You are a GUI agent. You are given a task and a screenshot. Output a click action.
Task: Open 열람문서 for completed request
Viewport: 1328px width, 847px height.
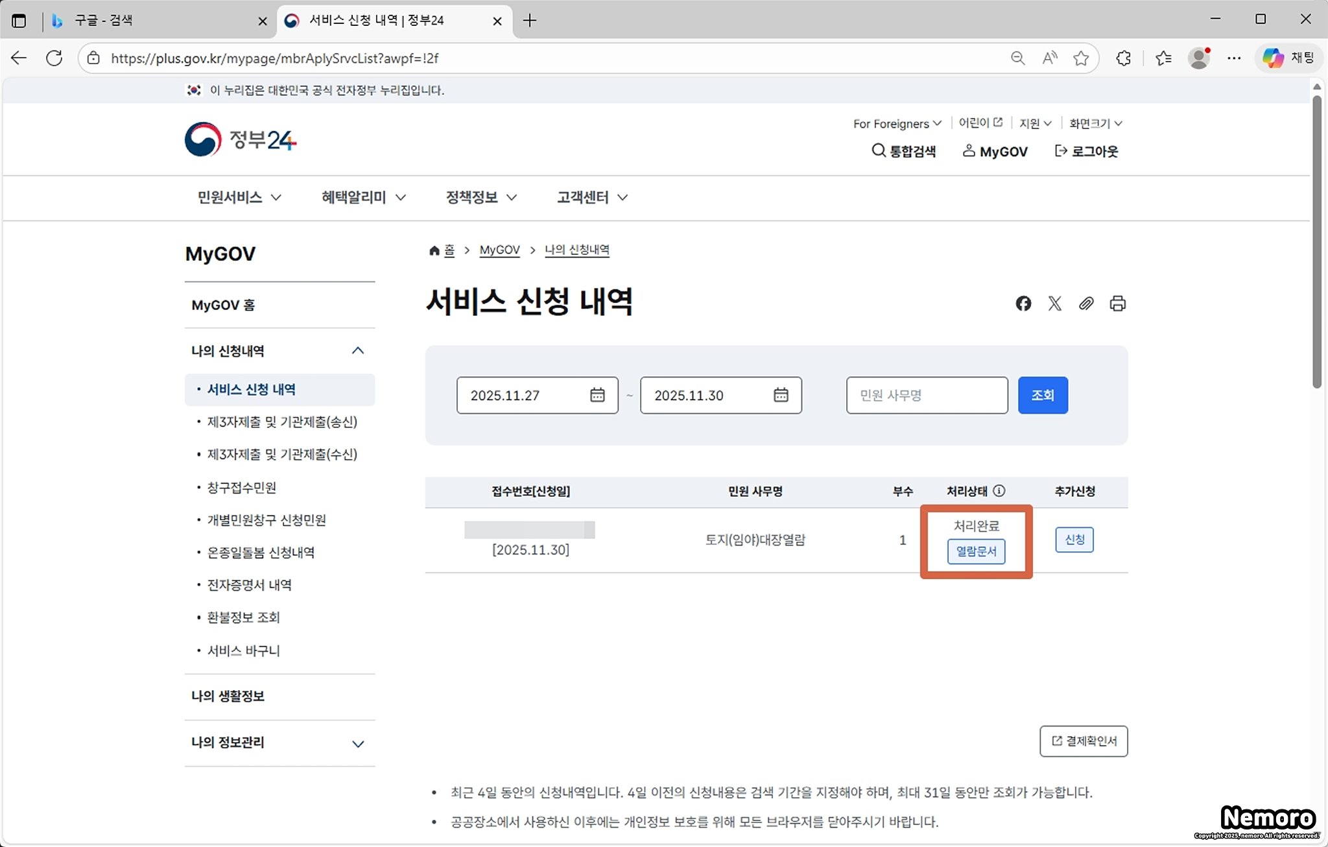[976, 551]
